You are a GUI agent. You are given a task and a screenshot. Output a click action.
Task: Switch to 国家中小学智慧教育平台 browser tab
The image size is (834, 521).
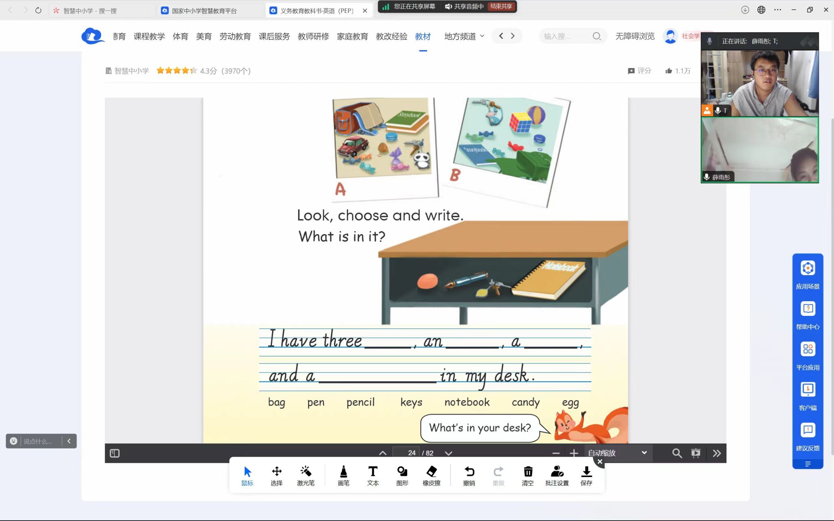[204, 11]
